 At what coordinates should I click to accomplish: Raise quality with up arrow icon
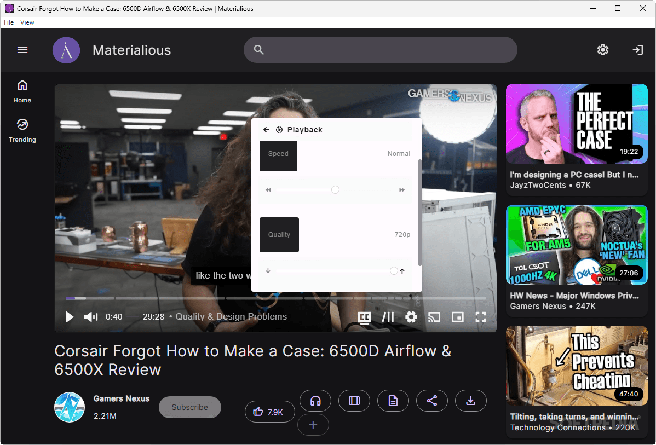[402, 271]
